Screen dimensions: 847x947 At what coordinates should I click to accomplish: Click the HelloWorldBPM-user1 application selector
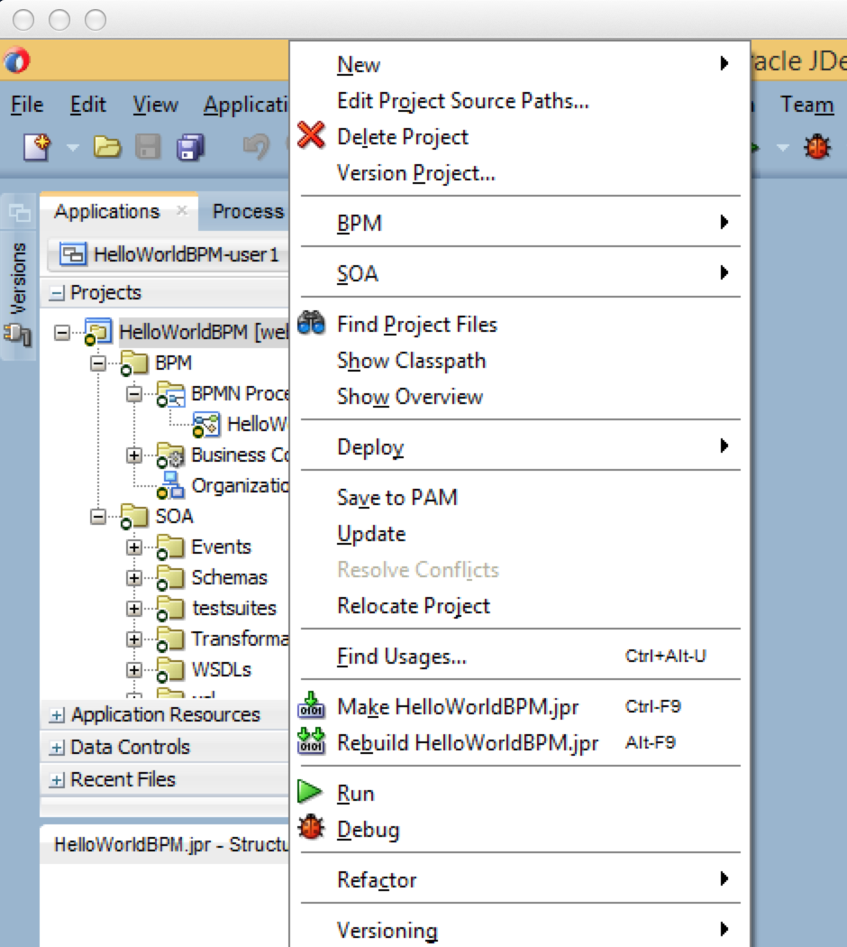168,254
